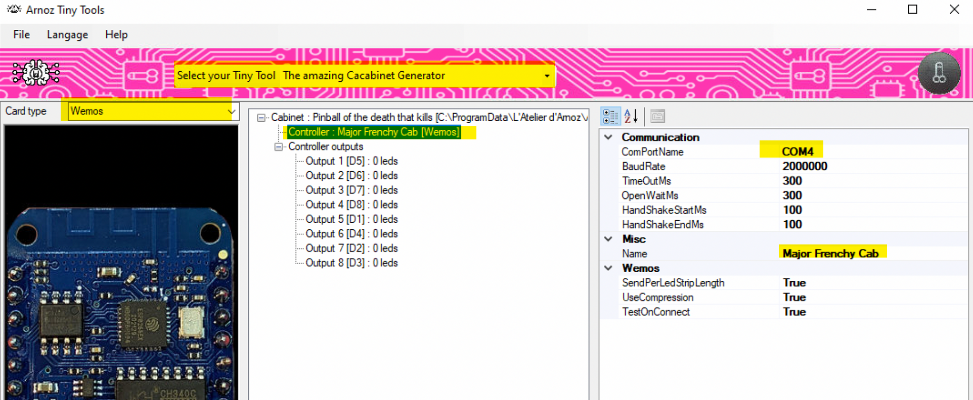Viewport: 973px width, 400px height.
Task: Select Output 2 [D6] : 0 leds
Action: pos(351,176)
